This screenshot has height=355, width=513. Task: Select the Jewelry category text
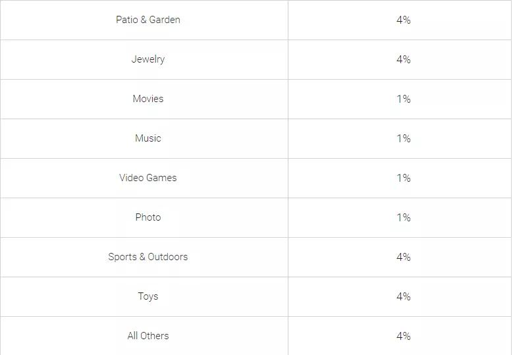[148, 59]
